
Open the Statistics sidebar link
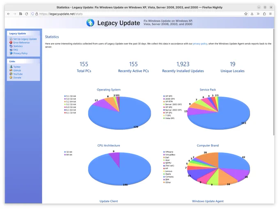(x=18, y=46)
